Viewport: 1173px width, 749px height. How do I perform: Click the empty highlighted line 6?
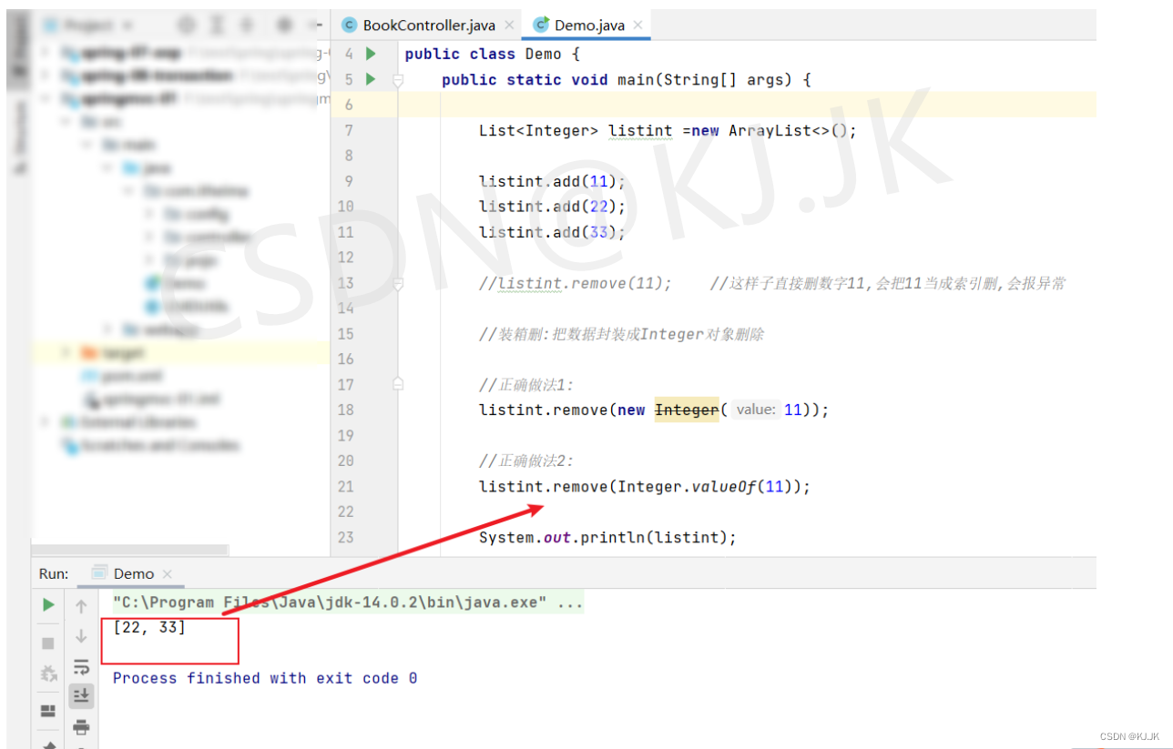pyautogui.click(x=747, y=105)
